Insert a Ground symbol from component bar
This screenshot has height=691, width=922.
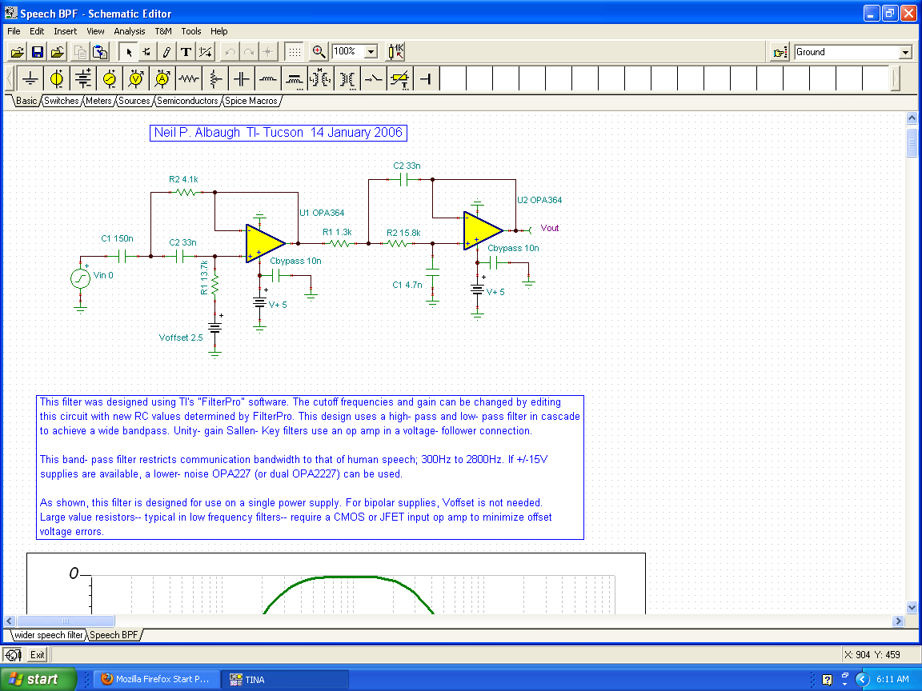pyautogui.click(x=30, y=78)
